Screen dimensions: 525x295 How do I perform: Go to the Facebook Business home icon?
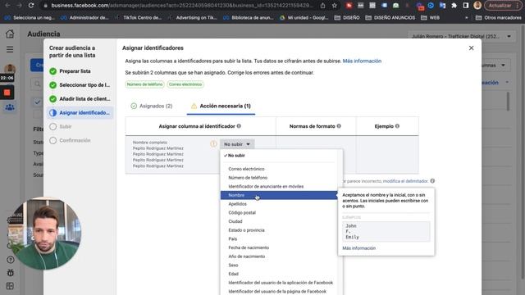[10, 34]
